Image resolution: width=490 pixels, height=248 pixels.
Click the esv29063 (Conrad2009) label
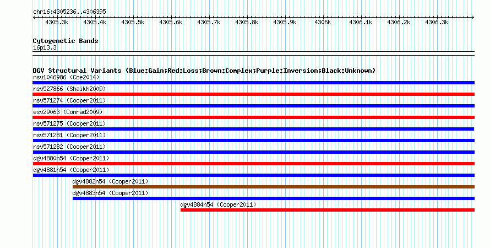click(x=68, y=112)
